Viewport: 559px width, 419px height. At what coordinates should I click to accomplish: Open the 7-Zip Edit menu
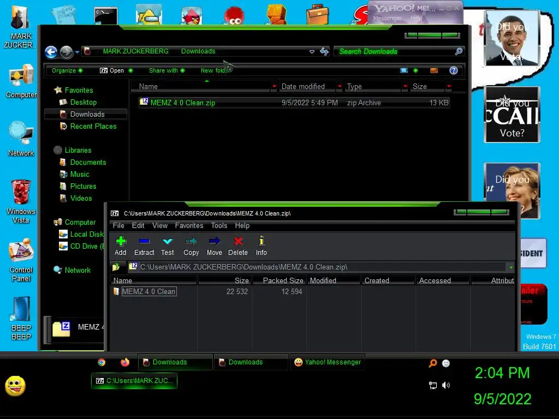click(x=138, y=225)
